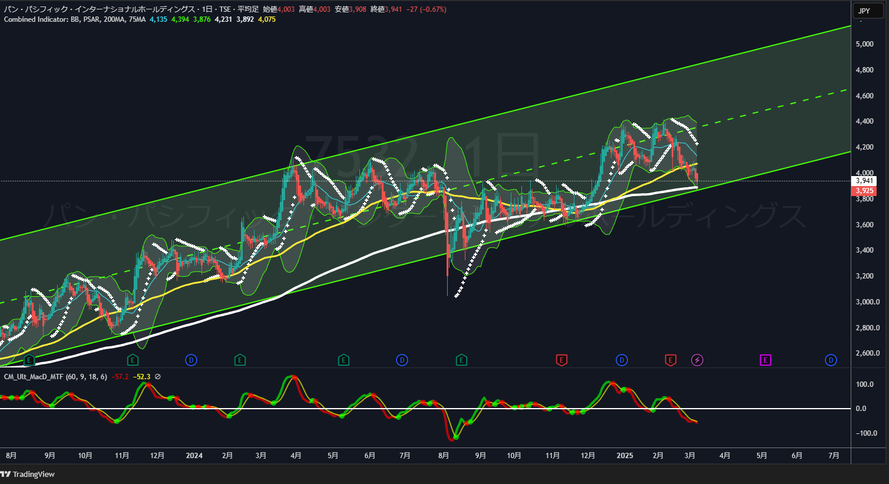
Task: Open the earnings marker in November 2023
Action: (x=133, y=360)
